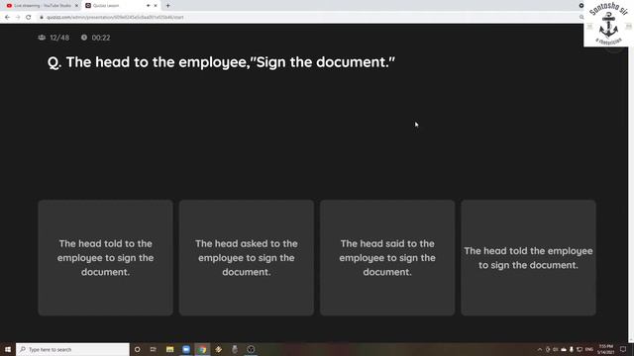Select answer 'The head asked to the employee'
This screenshot has width=634, height=356.
[x=247, y=257]
